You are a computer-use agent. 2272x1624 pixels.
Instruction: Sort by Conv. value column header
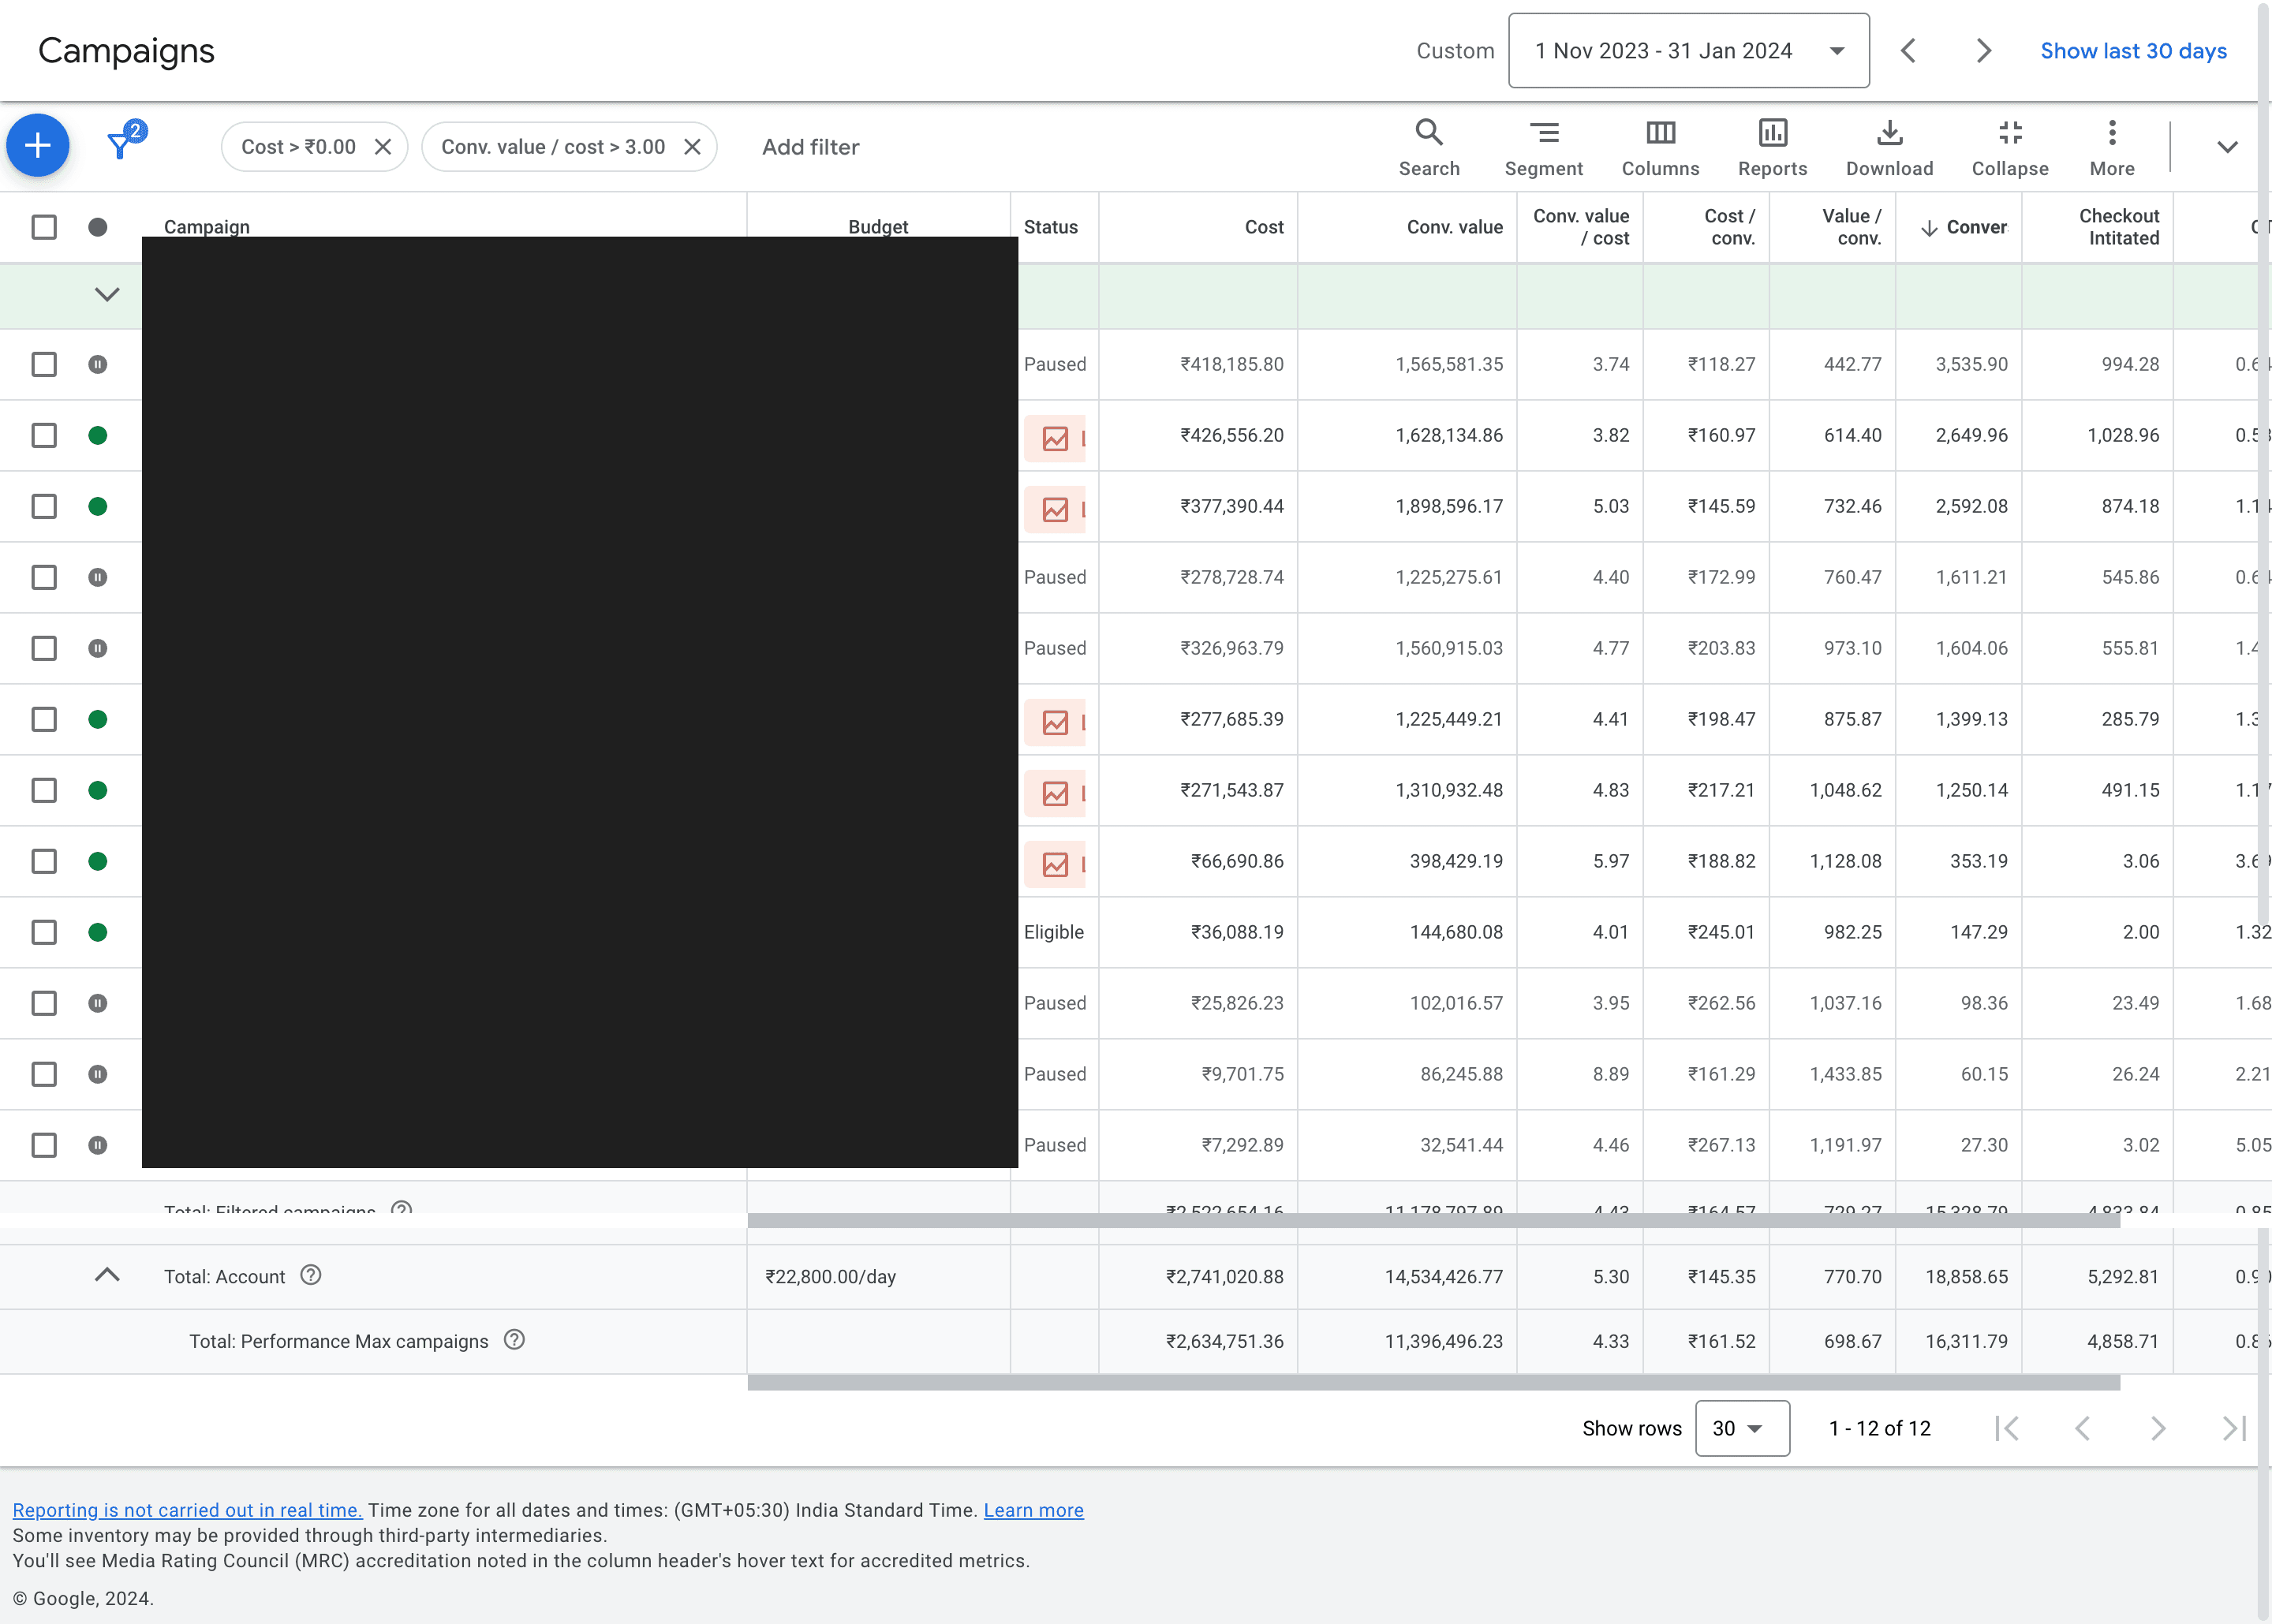click(x=1454, y=227)
